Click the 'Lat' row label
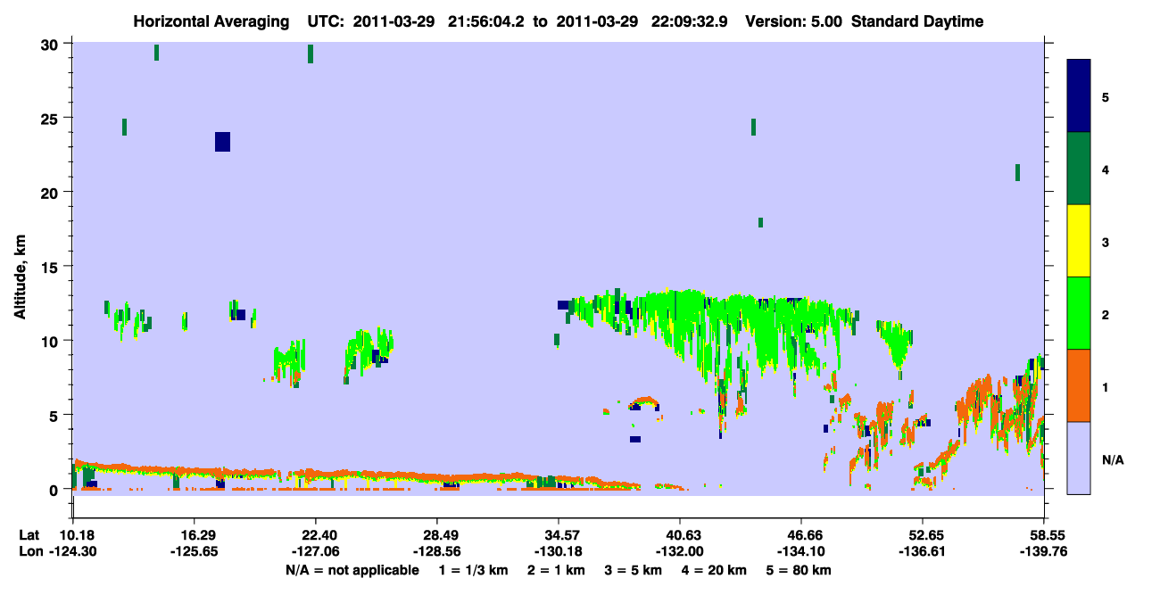 (x=29, y=535)
